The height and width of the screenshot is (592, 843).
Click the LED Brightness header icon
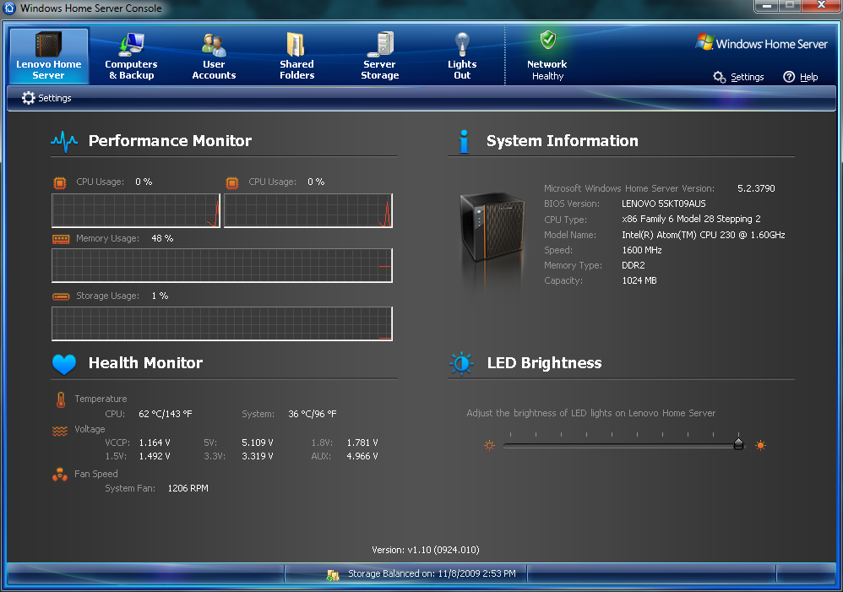[x=461, y=364]
